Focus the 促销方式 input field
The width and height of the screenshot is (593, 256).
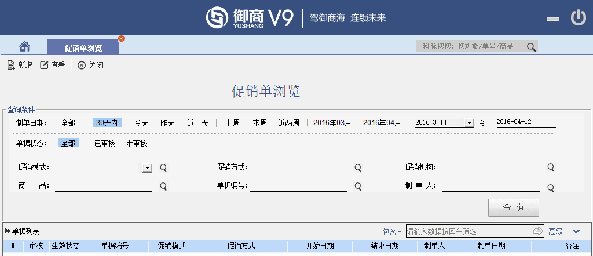[299, 168]
